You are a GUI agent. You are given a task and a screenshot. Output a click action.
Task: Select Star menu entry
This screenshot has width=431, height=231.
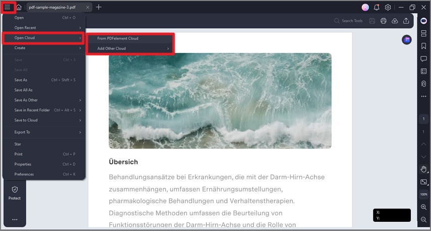pos(44,144)
